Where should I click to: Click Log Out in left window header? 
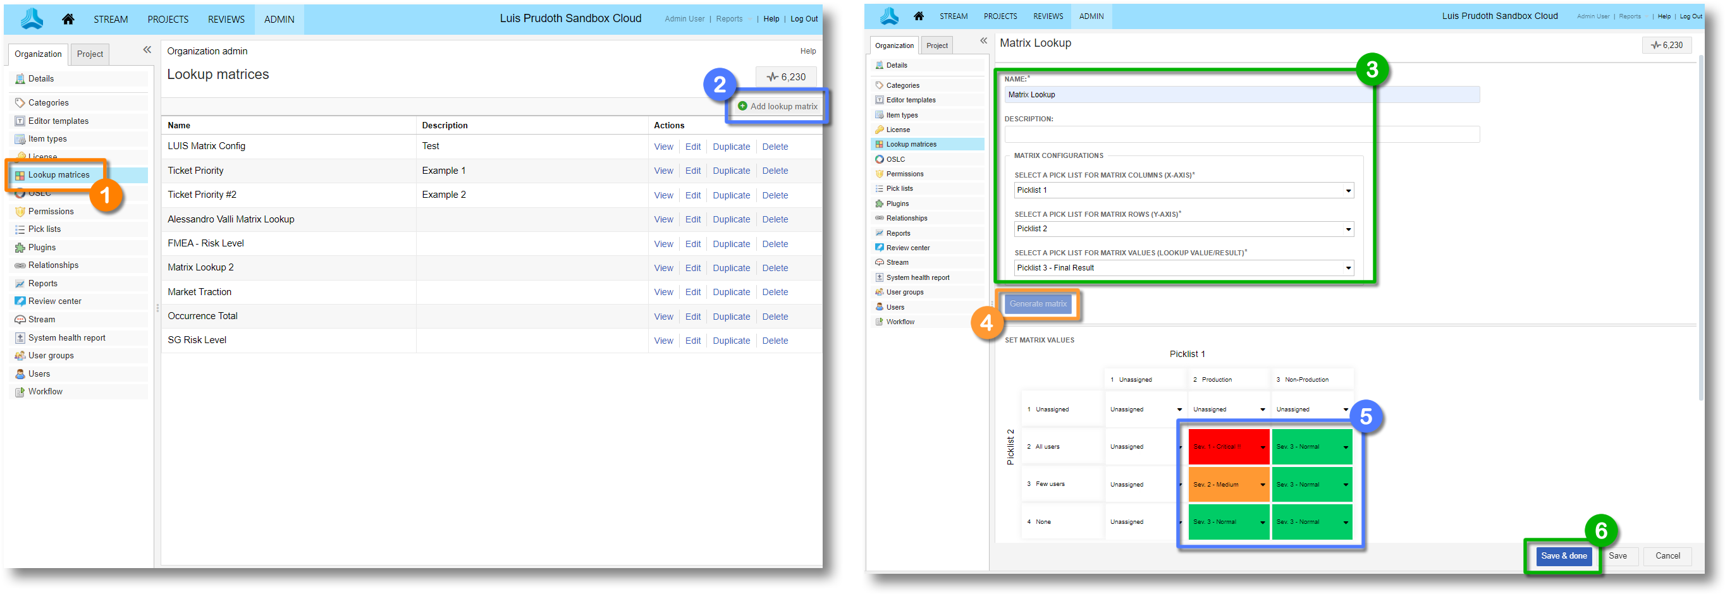point(804,20)
